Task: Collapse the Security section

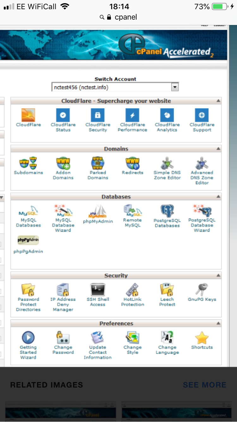Action: coord(218,276)
